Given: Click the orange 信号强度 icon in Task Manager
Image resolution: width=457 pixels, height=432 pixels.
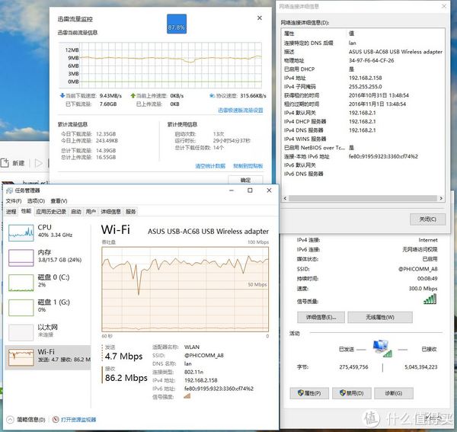Looking at the screenshot, I should [x=187, y=396].
